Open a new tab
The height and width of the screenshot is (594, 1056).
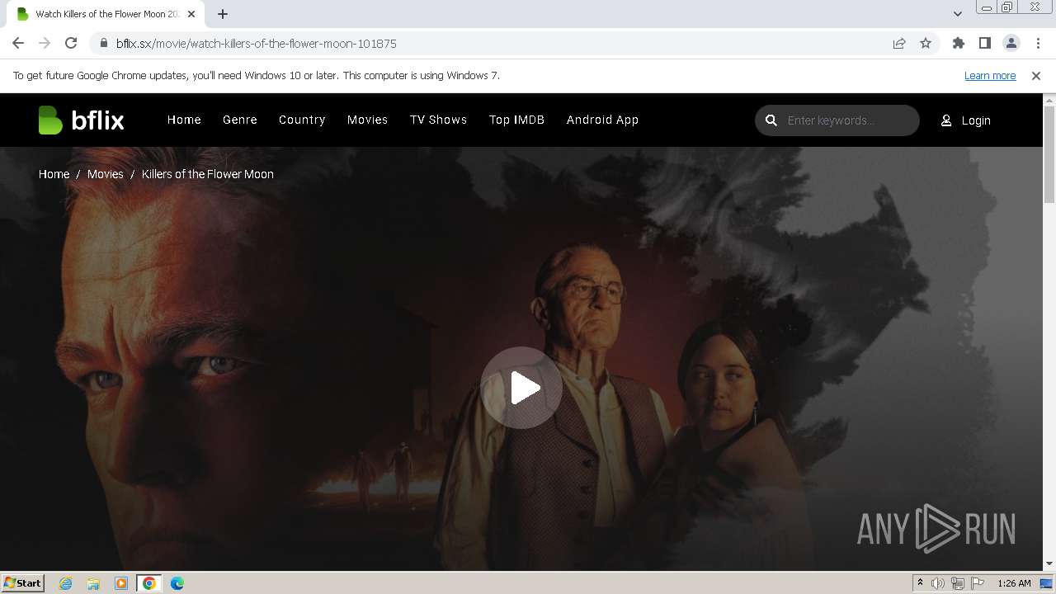pos(223,14)
